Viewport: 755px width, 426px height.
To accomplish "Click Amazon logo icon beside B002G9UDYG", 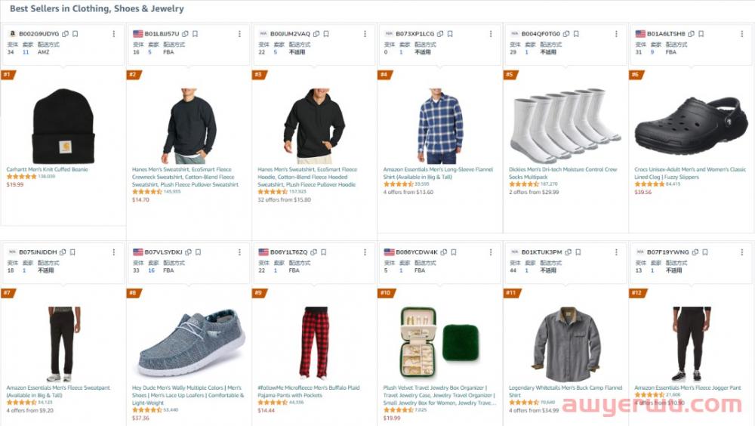I will (x=12, y=34).
